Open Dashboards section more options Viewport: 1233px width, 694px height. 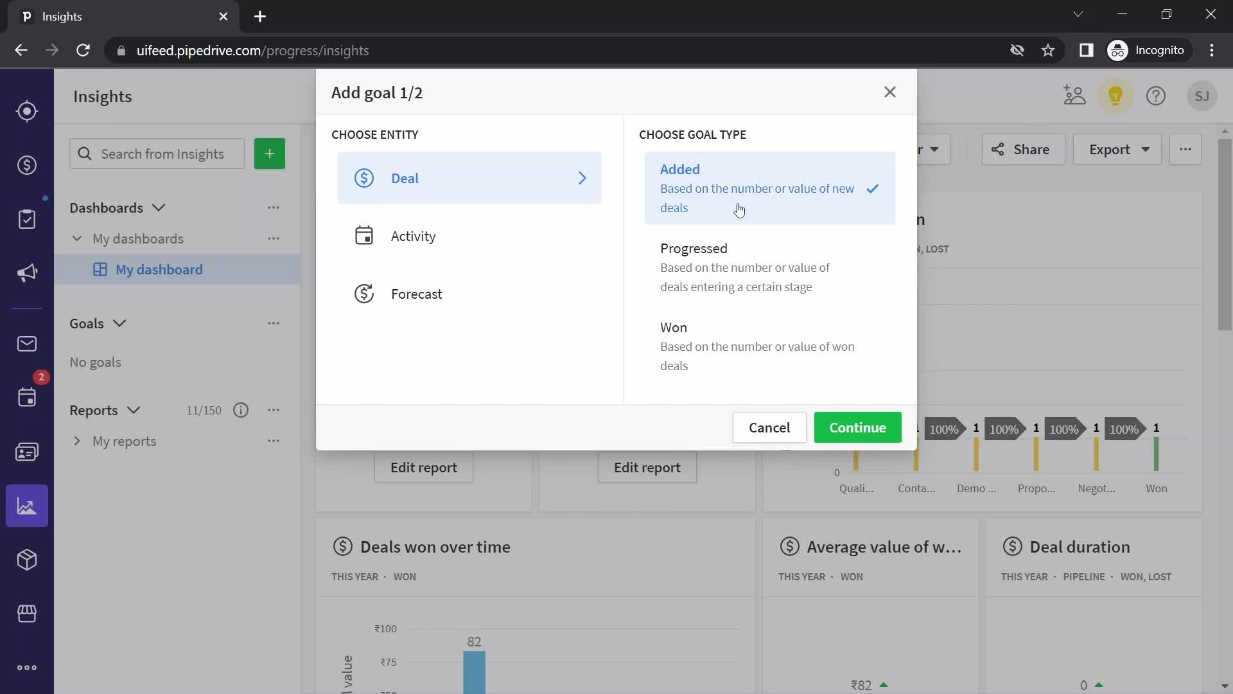[x=274, y=208]
